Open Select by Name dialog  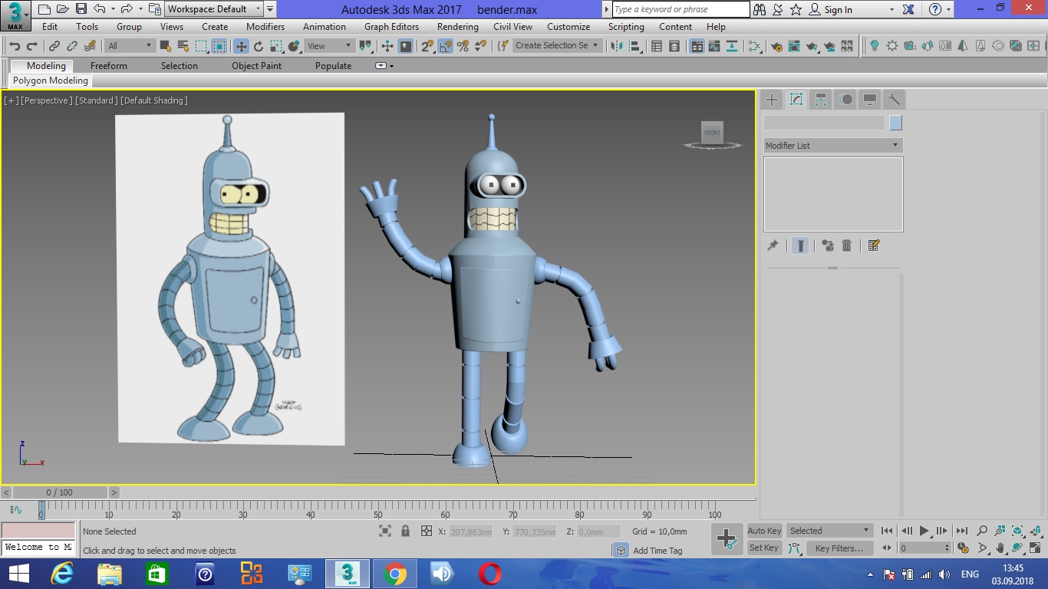(x=183, y=46)
